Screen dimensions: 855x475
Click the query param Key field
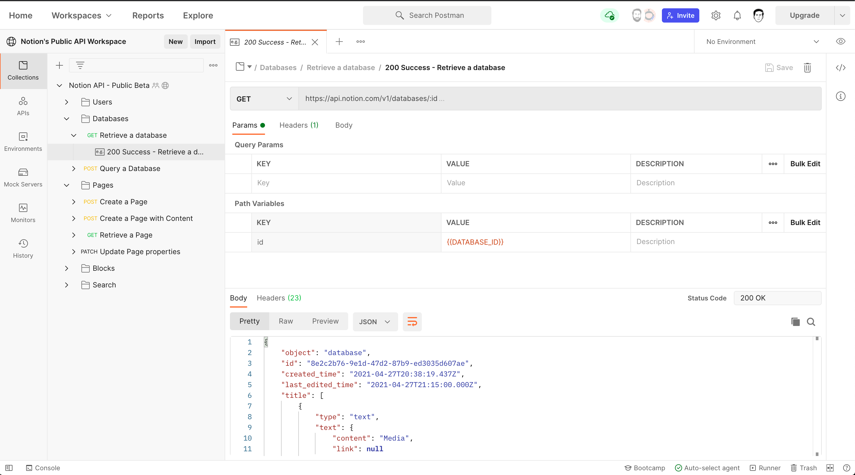click(346, 183)
